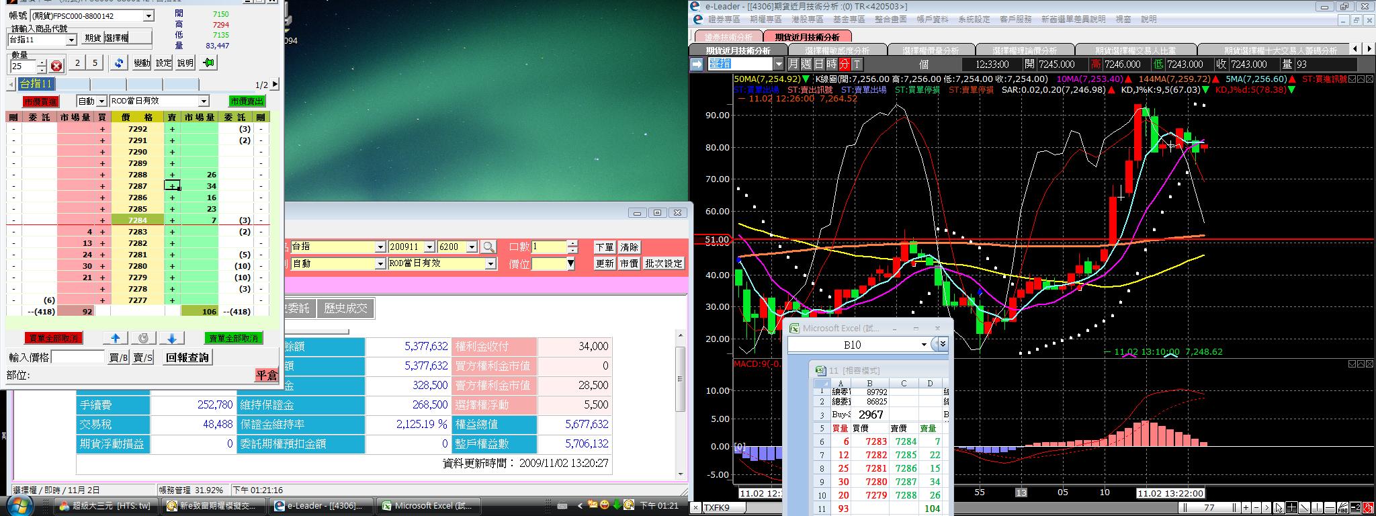Click the X button left of TXFK9 tab
This screenshot has width=1376, height=516.
pyautogui.click(x=696, y=509)
